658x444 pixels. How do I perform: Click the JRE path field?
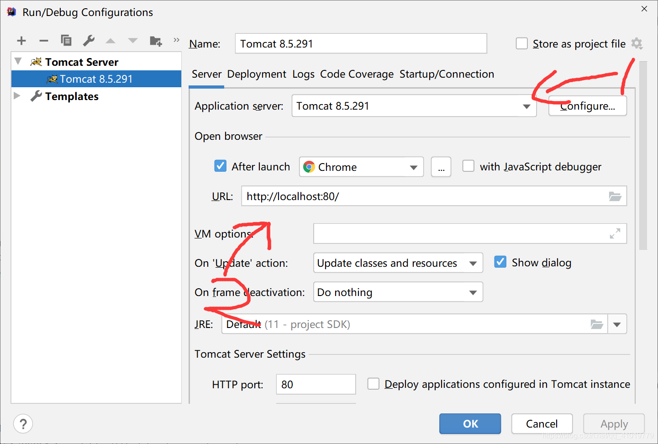(x=415, y=324)
